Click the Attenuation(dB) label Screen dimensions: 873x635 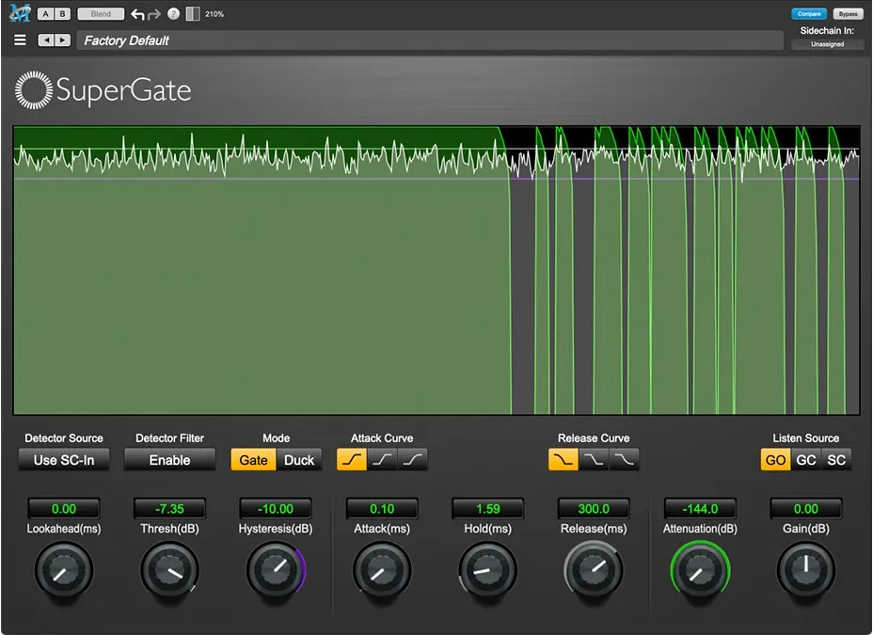700,529
